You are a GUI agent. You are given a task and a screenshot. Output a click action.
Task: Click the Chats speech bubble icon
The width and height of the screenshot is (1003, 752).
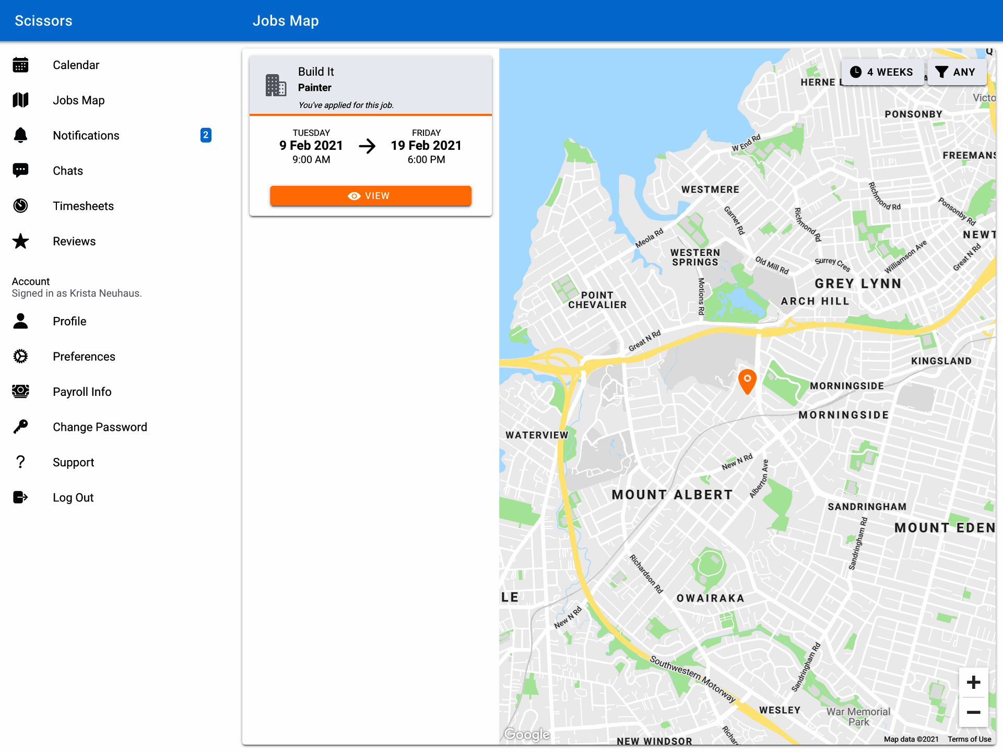[20, 170]
